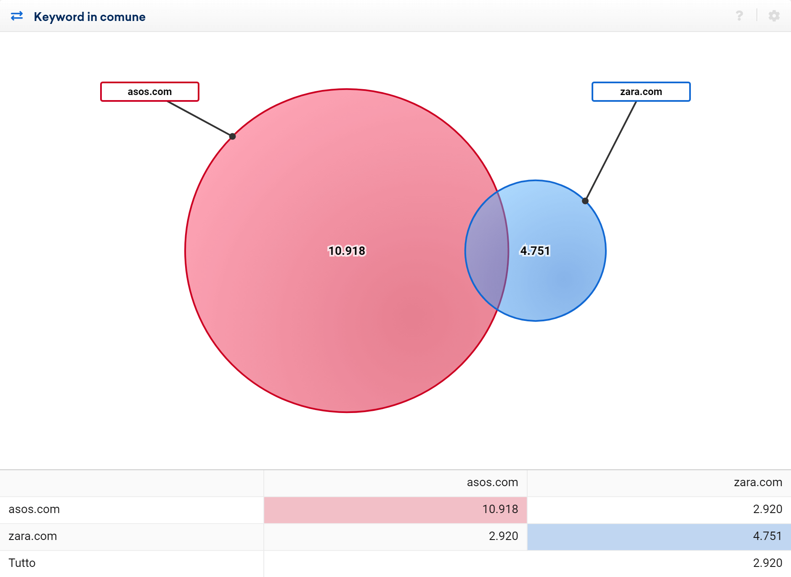Click the 2.920 cell in the asos.com row
Viewport: 791px width, 577px height.
pos(659,510)
